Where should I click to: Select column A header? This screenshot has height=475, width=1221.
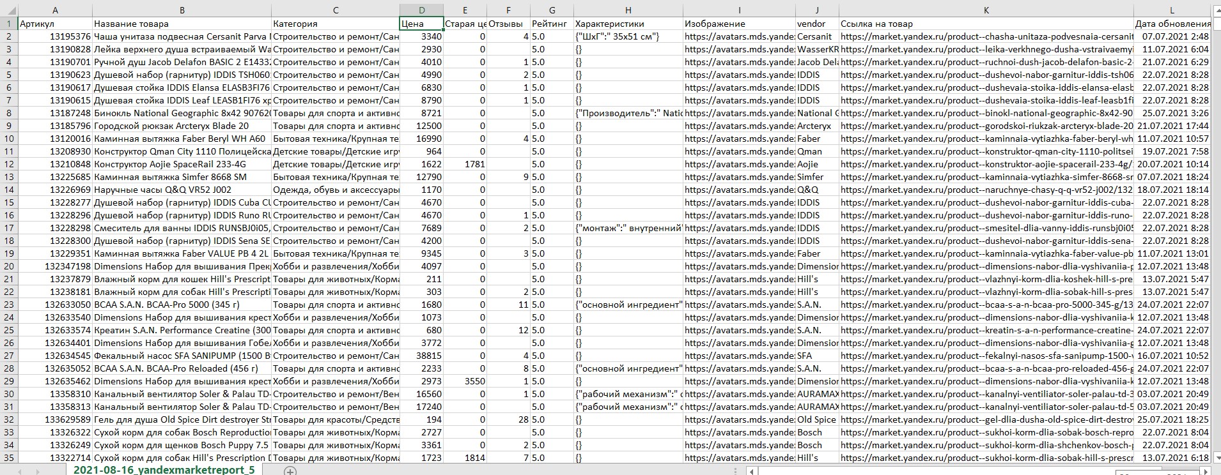click(x=55, y=10)
